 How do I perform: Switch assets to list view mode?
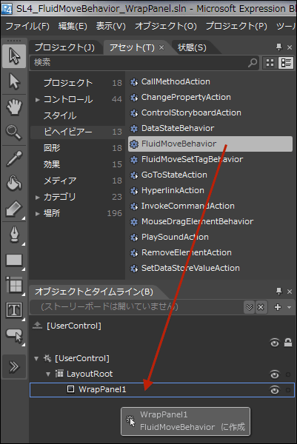tap(286, 63)
